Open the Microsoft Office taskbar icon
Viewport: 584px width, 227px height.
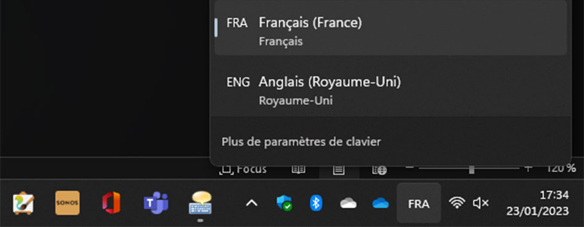pos(111,203)
